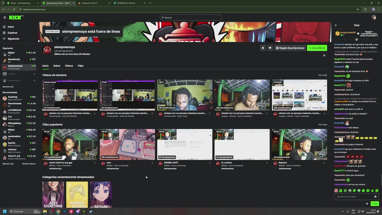Click Windows taskbar Búsqueda search box
Viewport: 382px width, 215px height.
(24, 211)
